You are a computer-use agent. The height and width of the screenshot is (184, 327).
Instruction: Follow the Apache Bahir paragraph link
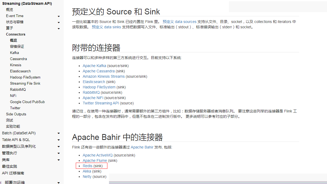pyautogui.click(x=142, y=147)
